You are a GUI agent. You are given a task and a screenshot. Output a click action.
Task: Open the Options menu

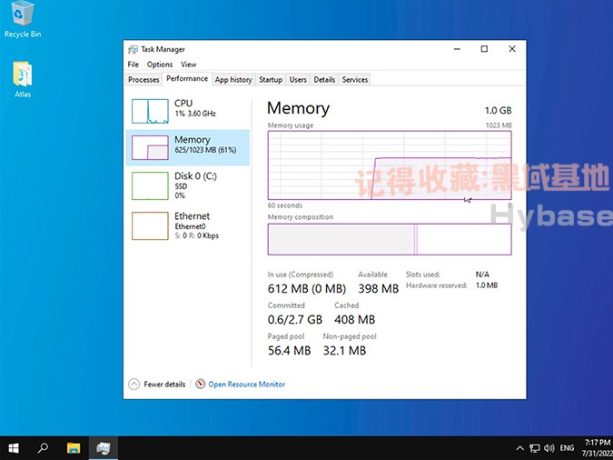pos(160,65)
